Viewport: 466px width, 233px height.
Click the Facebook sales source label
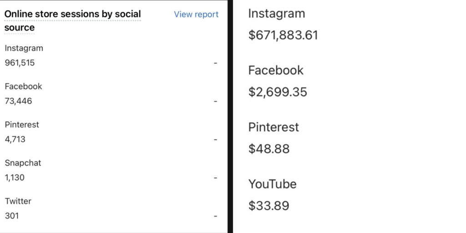click(276, 71)
